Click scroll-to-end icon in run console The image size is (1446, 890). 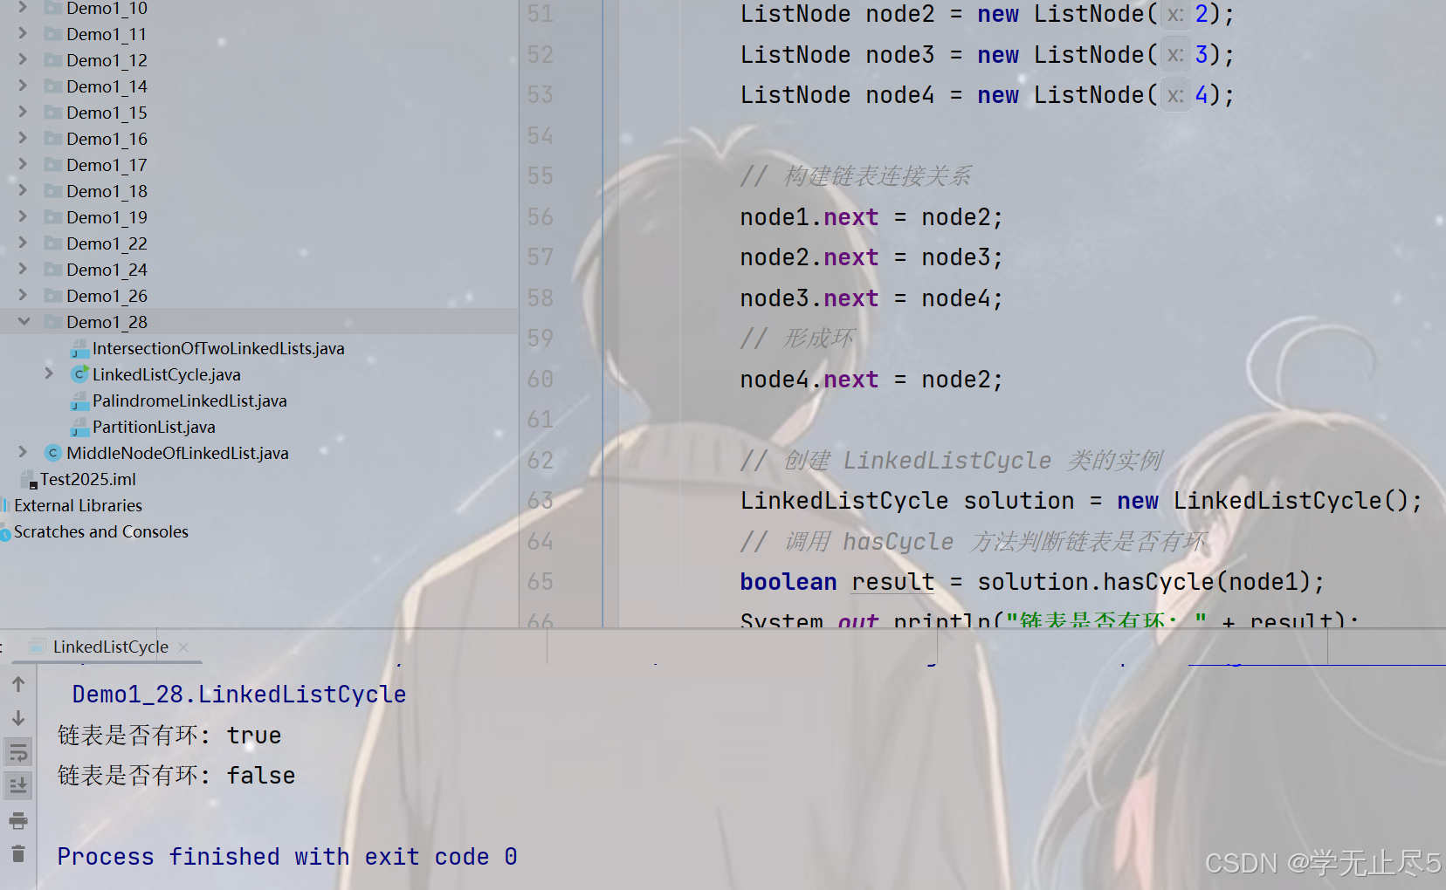point(18,785)
